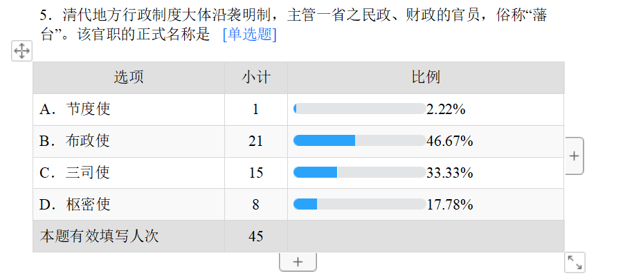Click option C. 三司使 cell
Image resolution: width=634 pixels, height=278 pixels.
[x=129, y=173]
